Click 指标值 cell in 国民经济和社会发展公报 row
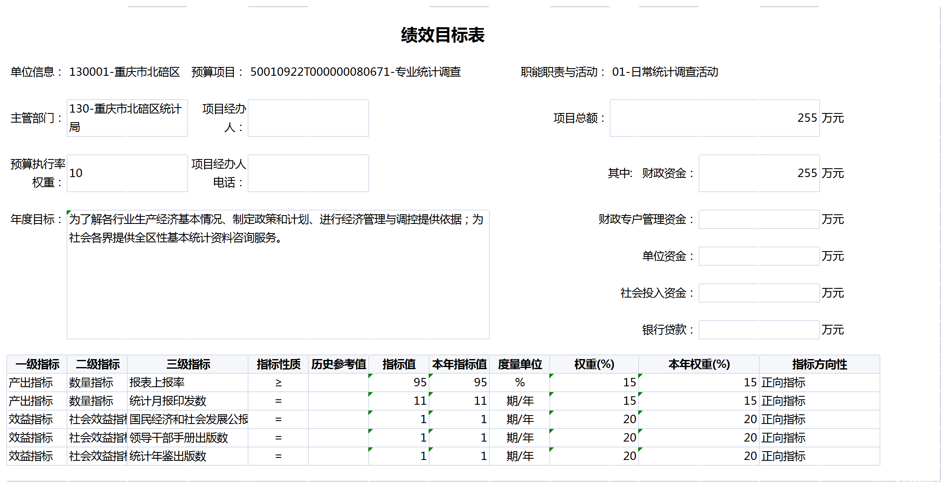947x488 pixels. (399, 419)
